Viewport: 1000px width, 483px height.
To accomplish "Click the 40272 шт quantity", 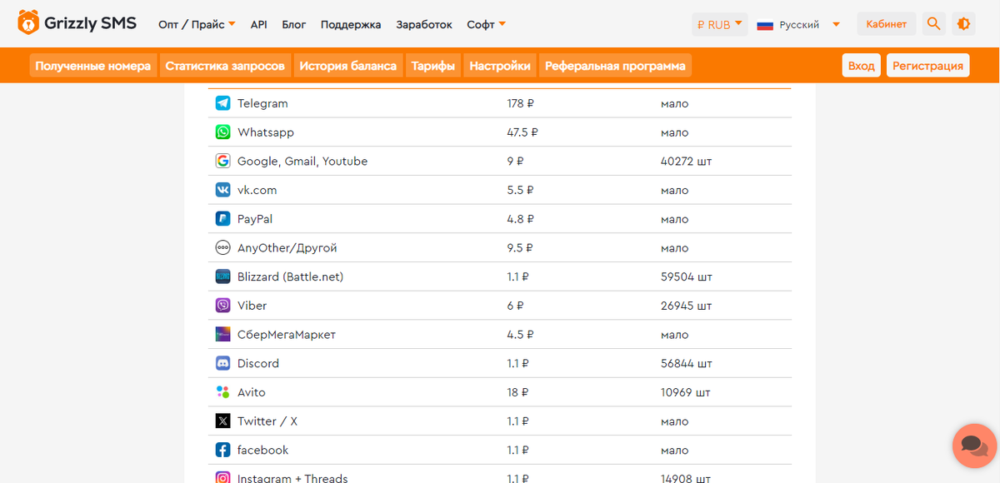I will click(686, 161).
